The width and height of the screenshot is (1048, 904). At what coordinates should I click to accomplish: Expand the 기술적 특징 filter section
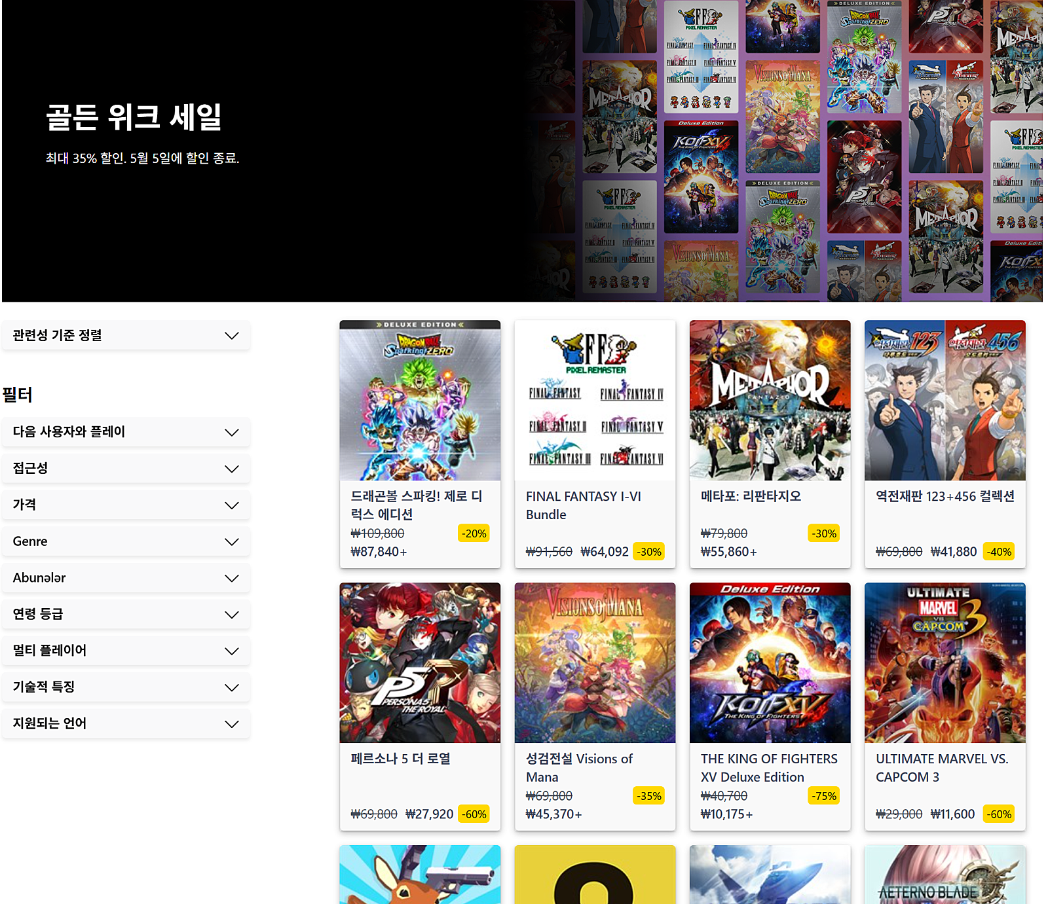pyautogui.click(x=126, y=687)
